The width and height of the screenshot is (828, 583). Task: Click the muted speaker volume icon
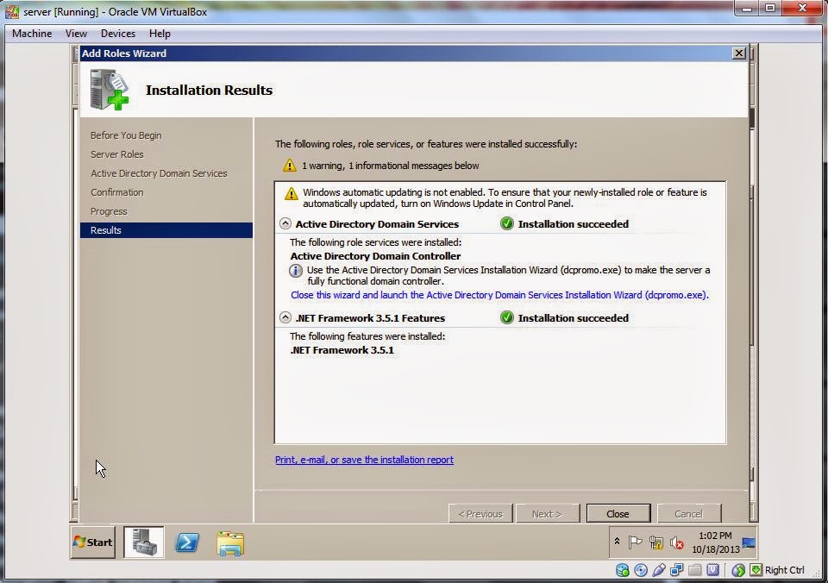(676, 542)
